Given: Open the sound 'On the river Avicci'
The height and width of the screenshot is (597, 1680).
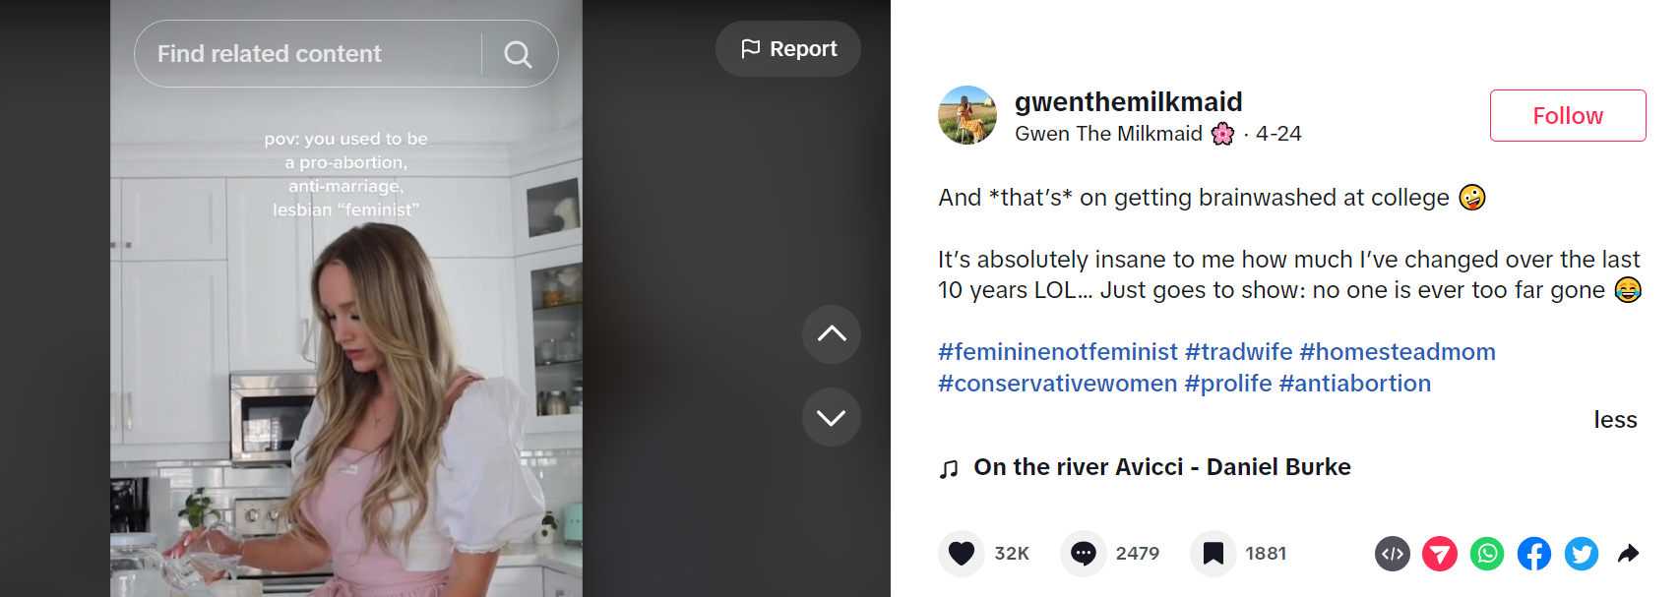Looking at the screenshot, I should coord(1161,467).
